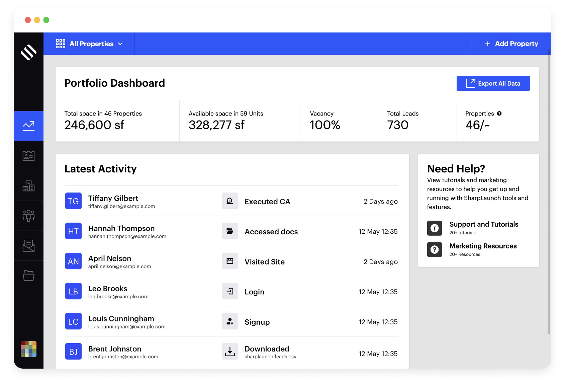Click Tiffany Gilbert's name
The width and height of the screenshot is (564, 381).
pos(113,198)
